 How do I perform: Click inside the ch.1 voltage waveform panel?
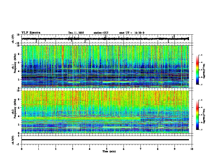click(x=107, y=39)
